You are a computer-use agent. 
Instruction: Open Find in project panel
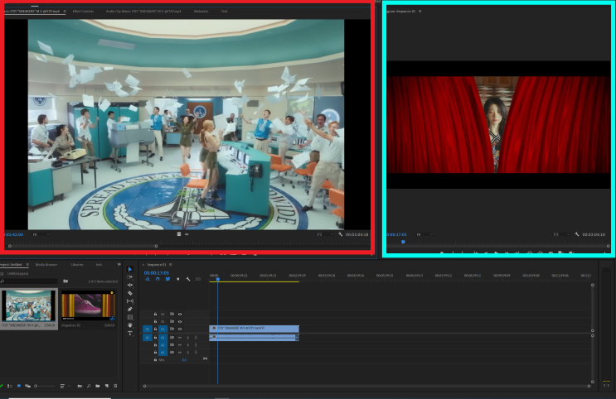[89, 386]
